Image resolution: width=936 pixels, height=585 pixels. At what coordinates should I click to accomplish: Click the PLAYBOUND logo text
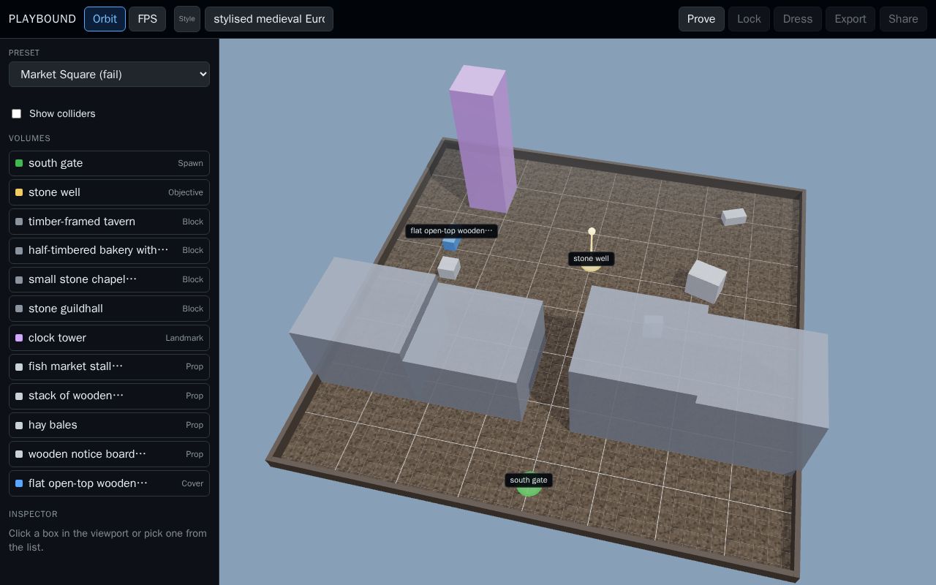click(x=42, y=19)
